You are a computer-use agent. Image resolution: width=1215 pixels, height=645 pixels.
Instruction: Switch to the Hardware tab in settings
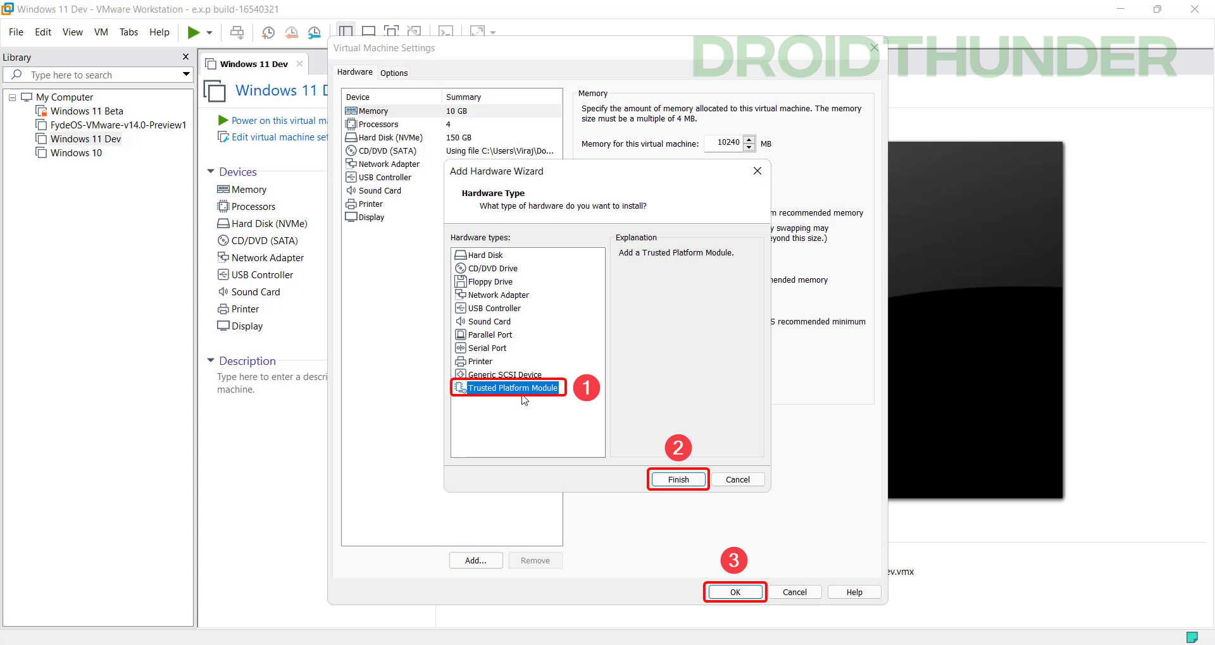(354, 72)
